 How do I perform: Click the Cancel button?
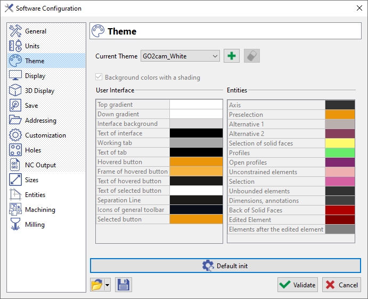(341, 285)
